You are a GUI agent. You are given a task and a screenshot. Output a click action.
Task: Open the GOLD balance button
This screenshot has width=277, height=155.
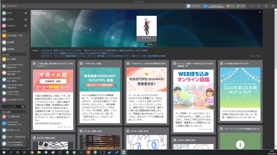tap(230, 6)
